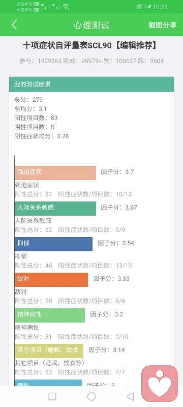
Task: Open the pink heart floating icon
Action: [160, 384]
